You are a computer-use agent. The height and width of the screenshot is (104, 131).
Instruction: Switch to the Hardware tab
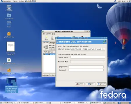pos(52,43)
